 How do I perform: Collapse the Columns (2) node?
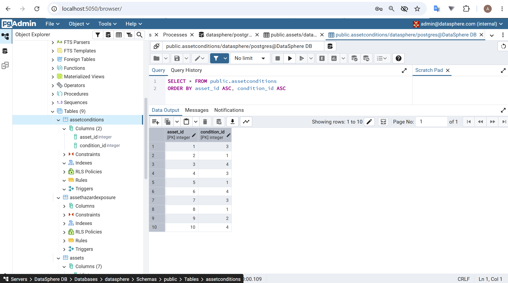point(64,129)
